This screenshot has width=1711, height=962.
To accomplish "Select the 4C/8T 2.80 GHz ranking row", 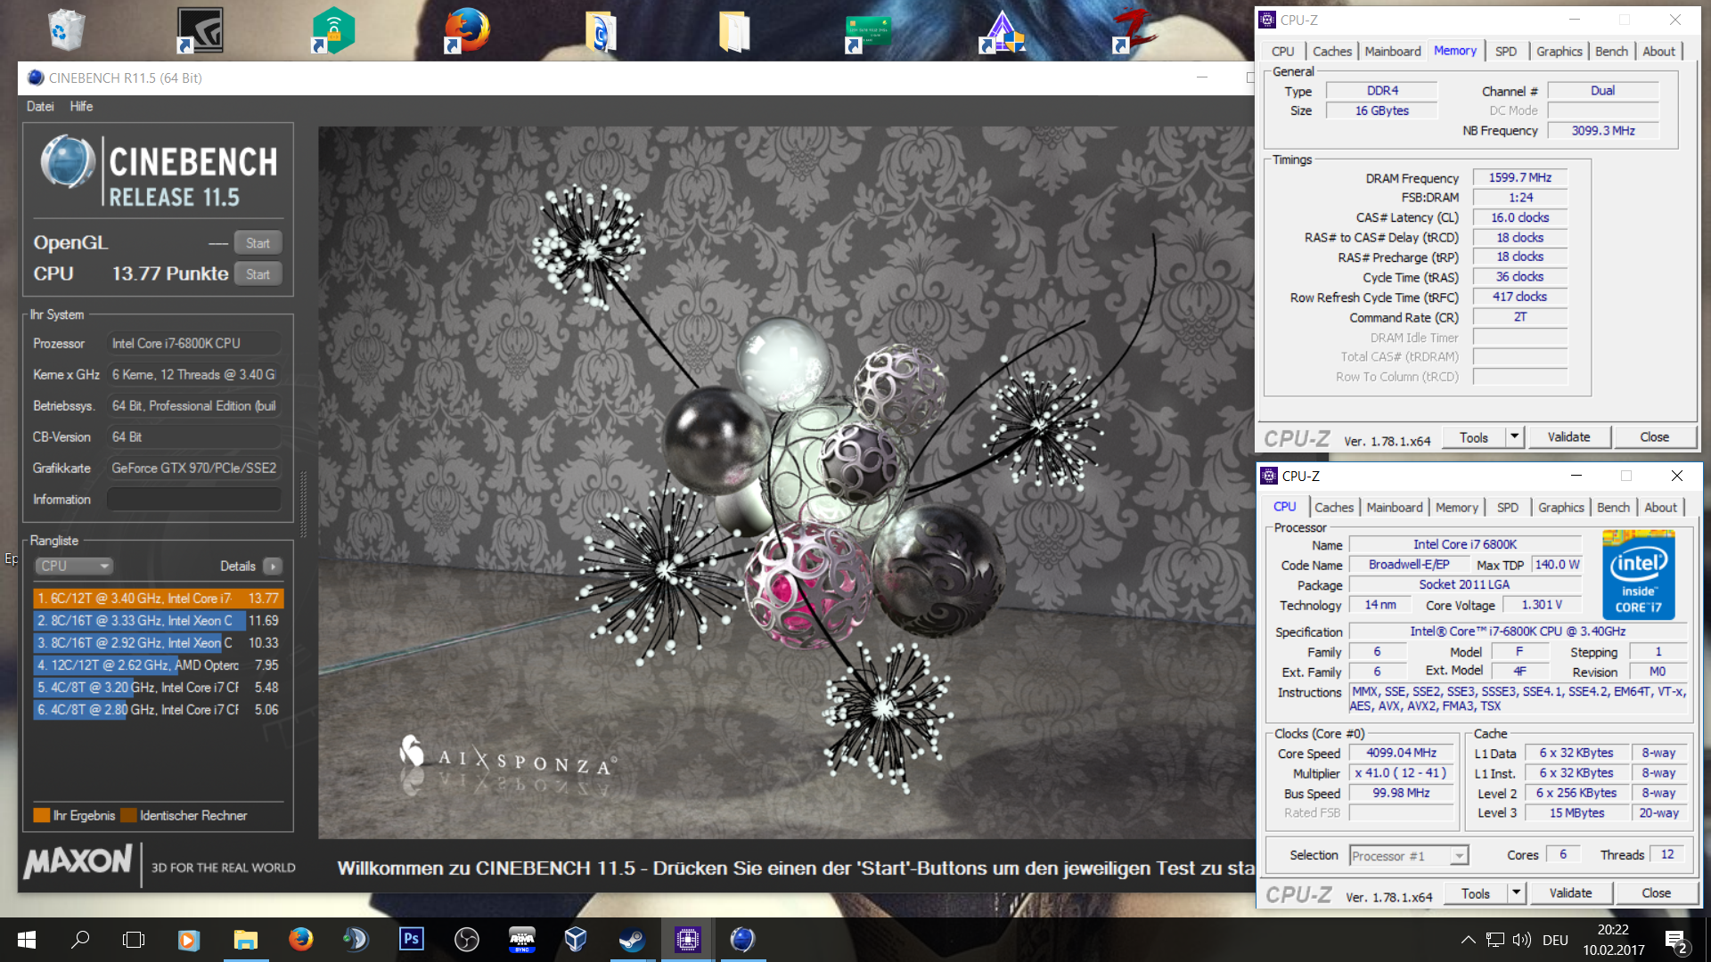I will pos(158,710).
